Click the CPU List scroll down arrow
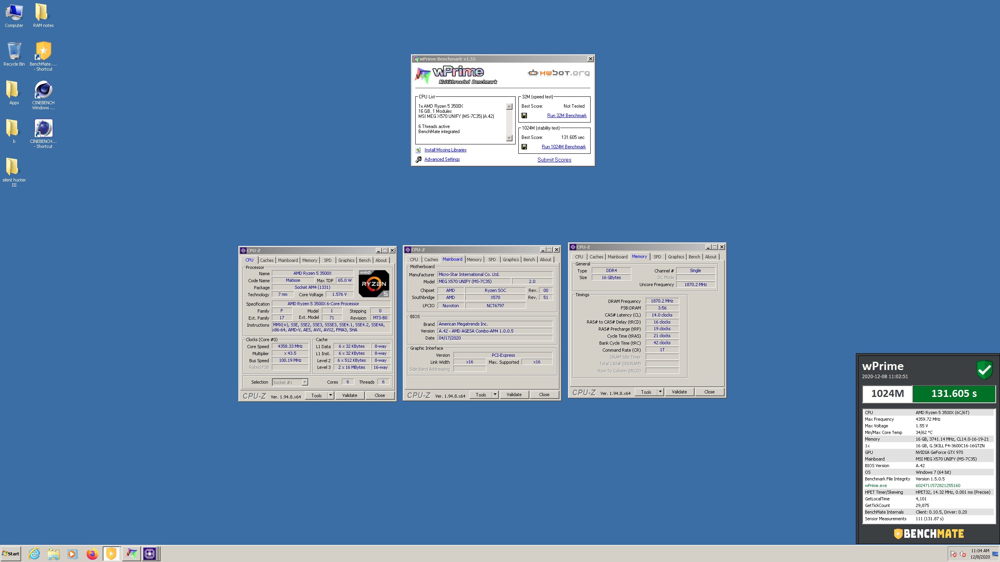The width and height of the screenshot is (1000, 562). [509, 138]
